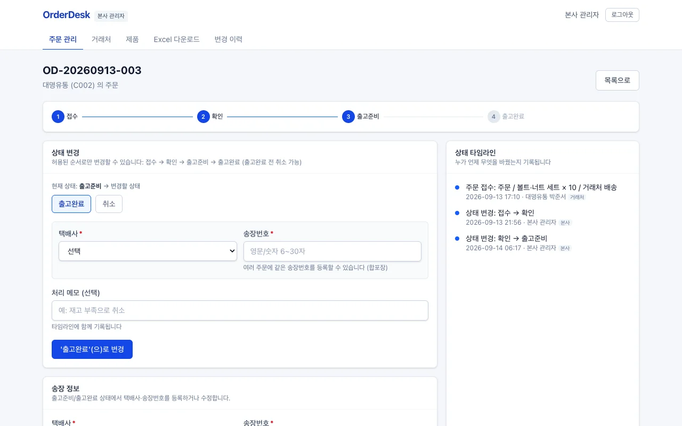Open the 주문 관리 tab
Screen dimensions: 682x426
coord(63,39)
